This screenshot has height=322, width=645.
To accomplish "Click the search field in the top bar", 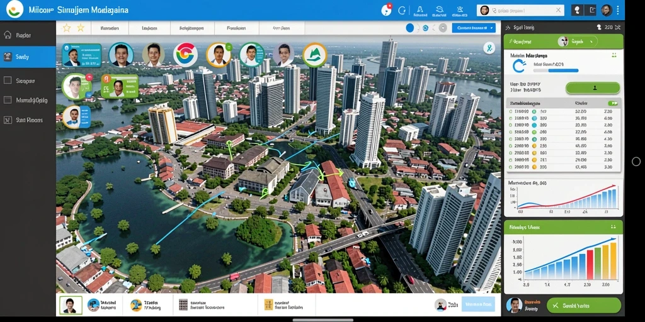I will [x=520, y=10].
